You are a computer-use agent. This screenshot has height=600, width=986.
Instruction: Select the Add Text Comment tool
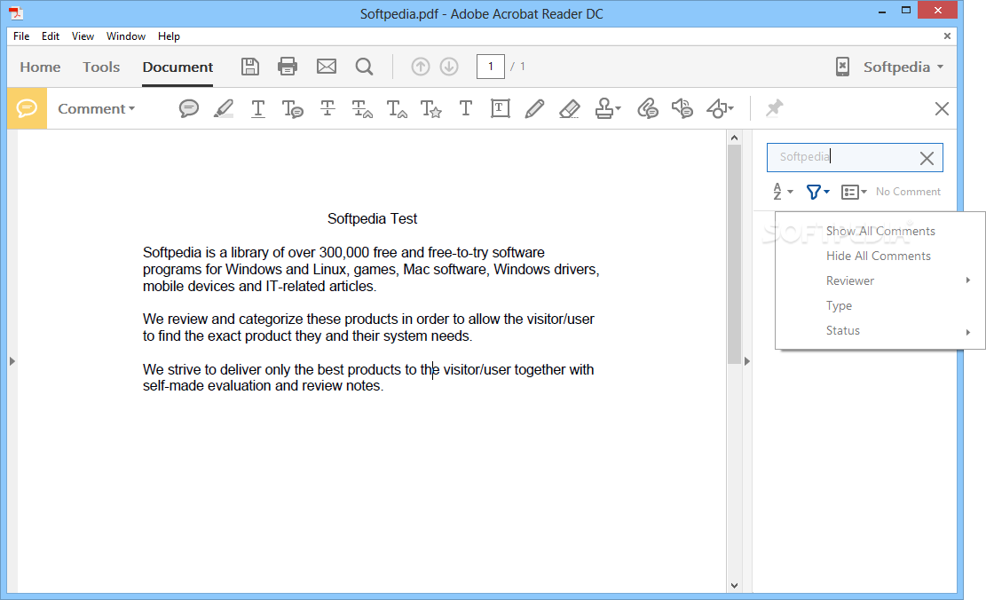click(466, 109)
